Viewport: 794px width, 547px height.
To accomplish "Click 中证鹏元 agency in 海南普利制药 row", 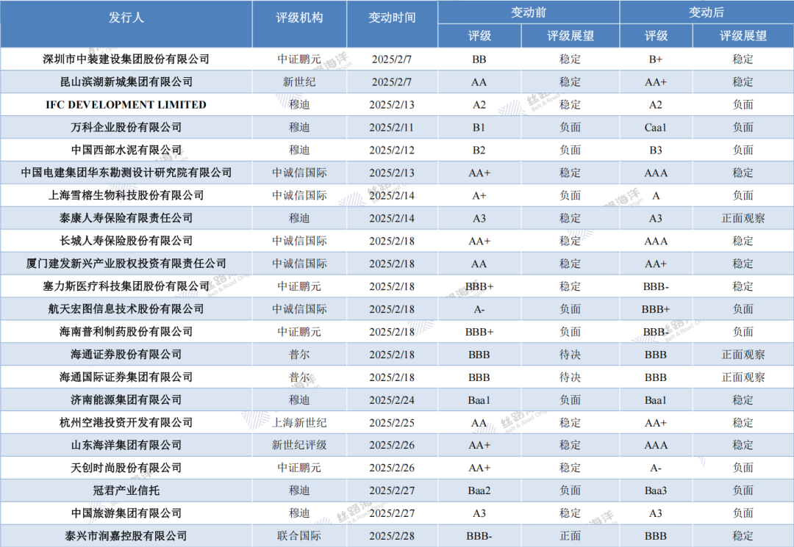I will click(x=299, y=332).
